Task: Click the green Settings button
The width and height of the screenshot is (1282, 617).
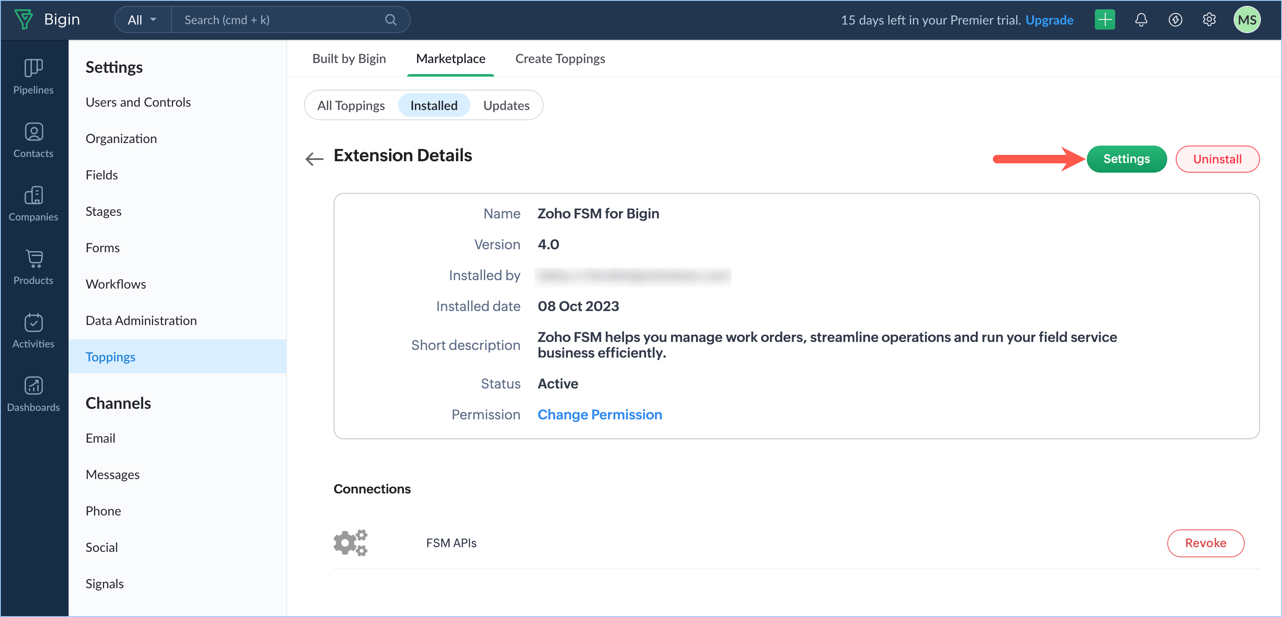Action: [x=1126, y=159]
